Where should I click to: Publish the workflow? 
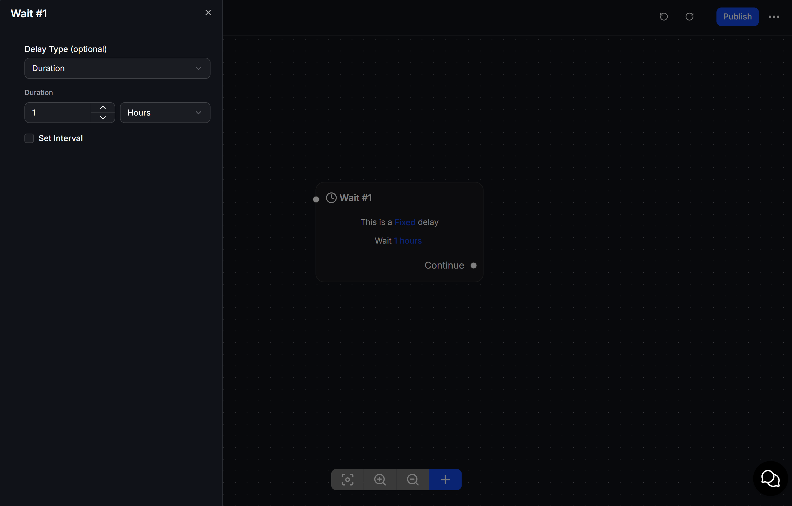(x=737, y=16)
